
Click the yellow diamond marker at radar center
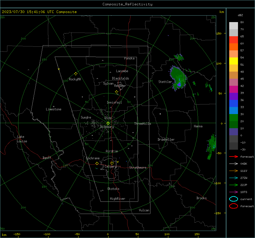(x=108, y=123)
